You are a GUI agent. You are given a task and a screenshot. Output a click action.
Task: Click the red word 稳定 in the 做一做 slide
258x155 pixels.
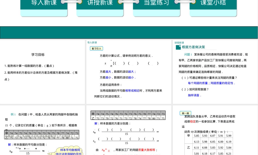pos(193,122)
